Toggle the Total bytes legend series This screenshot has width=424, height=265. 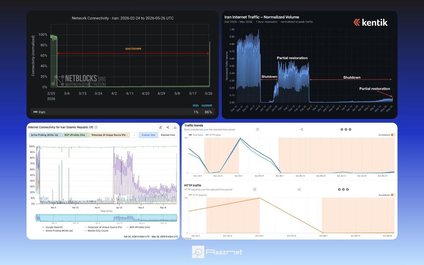195,135
